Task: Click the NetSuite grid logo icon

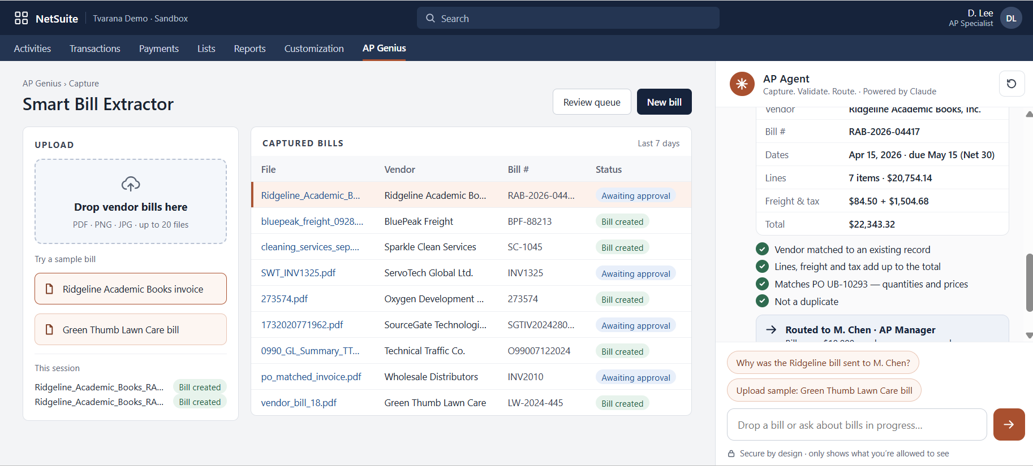Action: click(x=21, y=18)
